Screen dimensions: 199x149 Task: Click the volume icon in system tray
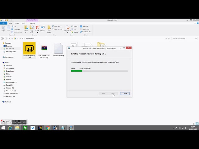186,128
